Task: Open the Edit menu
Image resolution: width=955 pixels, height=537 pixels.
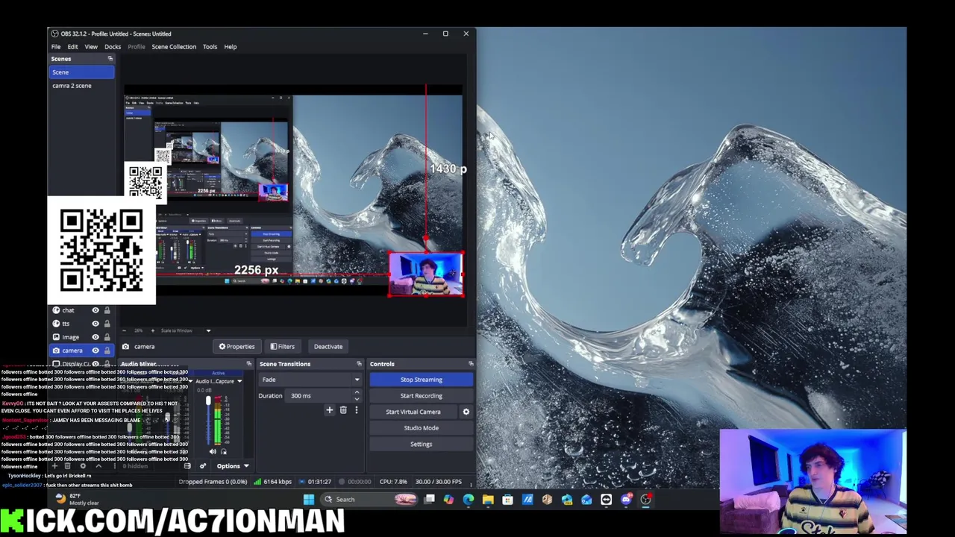Action: coord(72,46)
